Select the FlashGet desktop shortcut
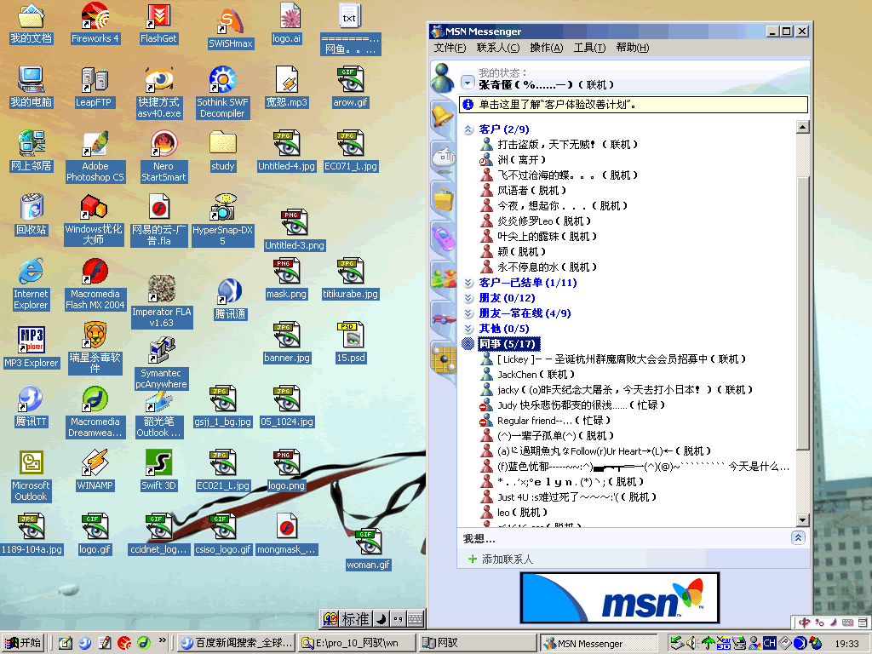Screen dimensions: 872x654 click(x=158, y=23)
